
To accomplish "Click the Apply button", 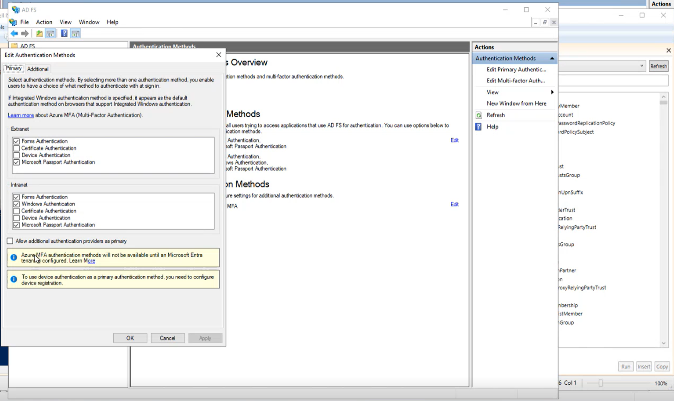I will point(205,338).
